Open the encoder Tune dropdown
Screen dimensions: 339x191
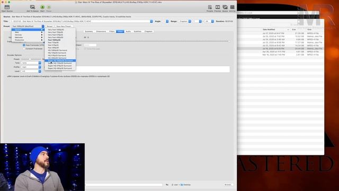(x=31, y=63)
